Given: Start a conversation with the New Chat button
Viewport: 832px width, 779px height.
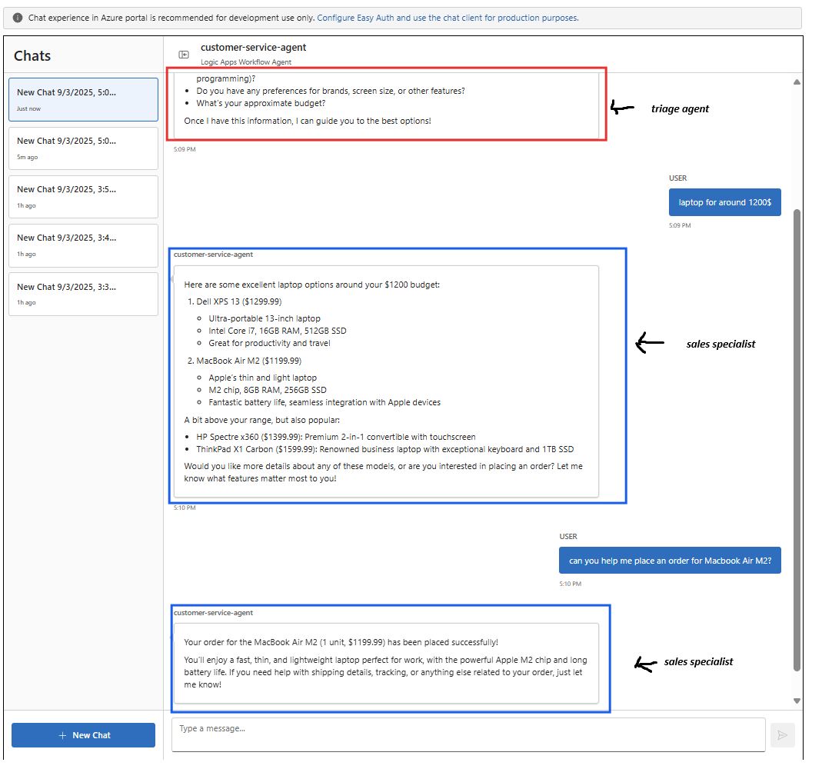Looking at the screenshot, I should (83, 735).
